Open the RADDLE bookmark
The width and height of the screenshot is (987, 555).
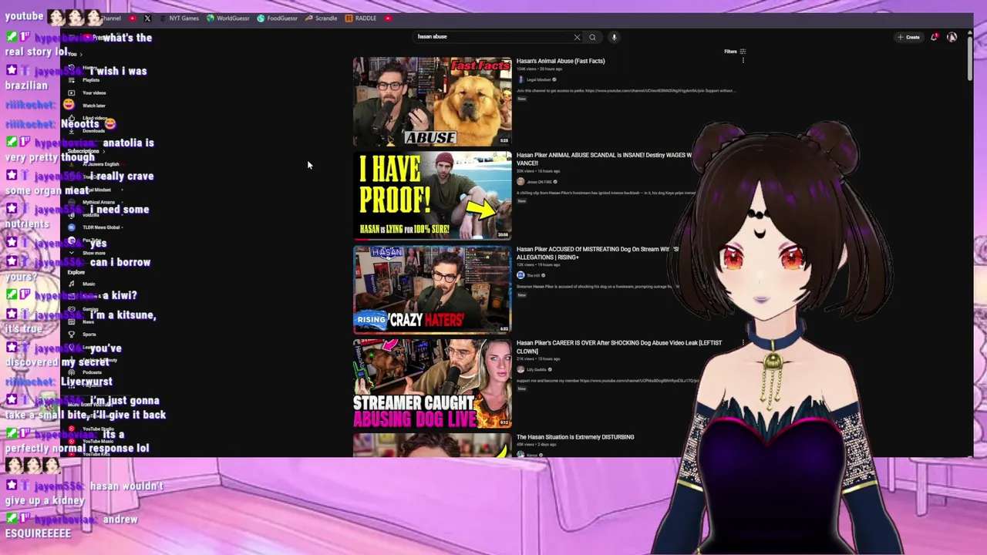point(361,18)
